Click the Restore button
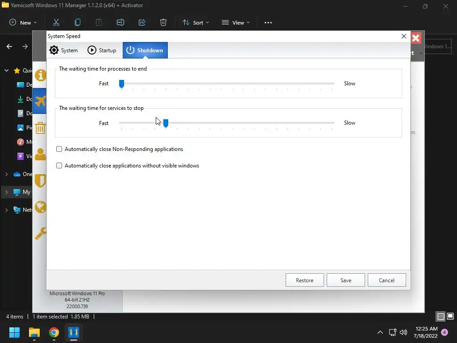 (304, 280)
